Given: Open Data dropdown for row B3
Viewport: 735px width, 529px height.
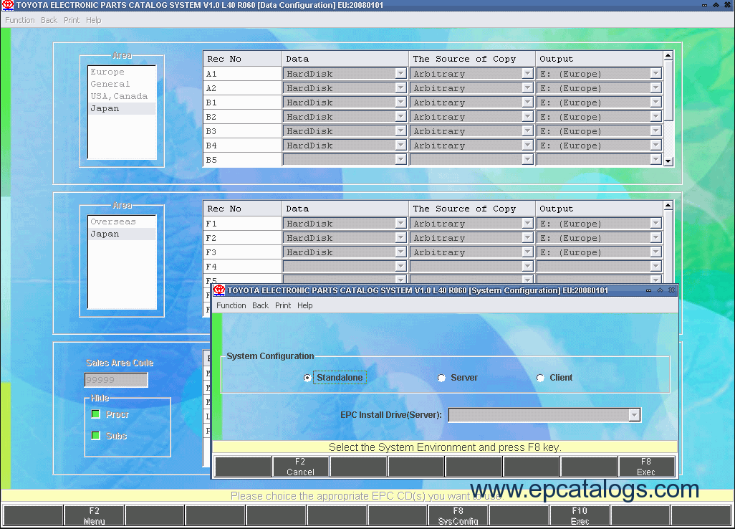Looking at the screenshot, I should pos(400,131).
